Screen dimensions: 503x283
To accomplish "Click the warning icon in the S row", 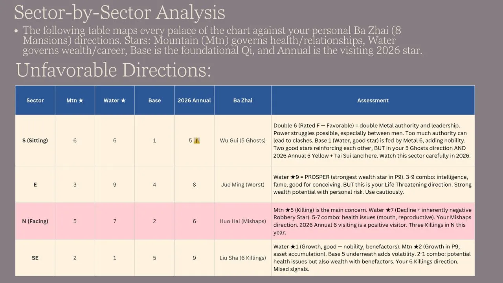I will pos(197,140).
